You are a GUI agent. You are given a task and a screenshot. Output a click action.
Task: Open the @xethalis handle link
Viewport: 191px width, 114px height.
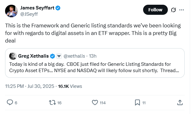click(74, 56)
